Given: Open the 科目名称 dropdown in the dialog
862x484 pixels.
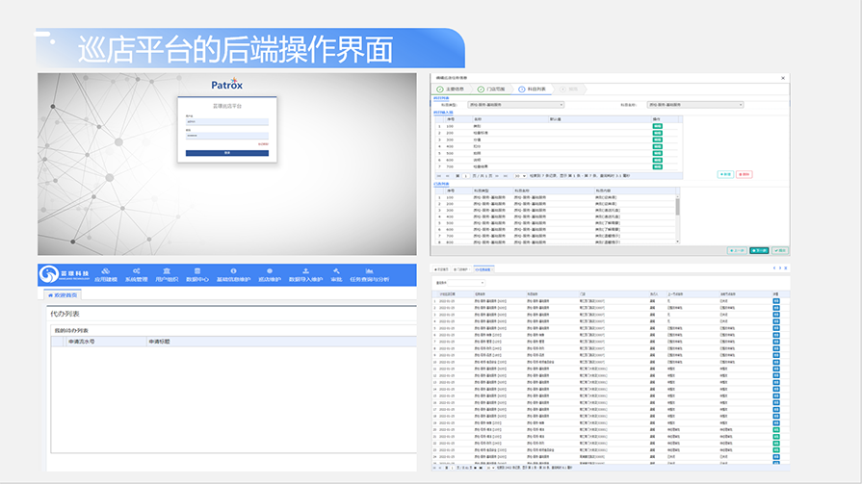Looking at the screenshot, I should (x=695, y=104).
